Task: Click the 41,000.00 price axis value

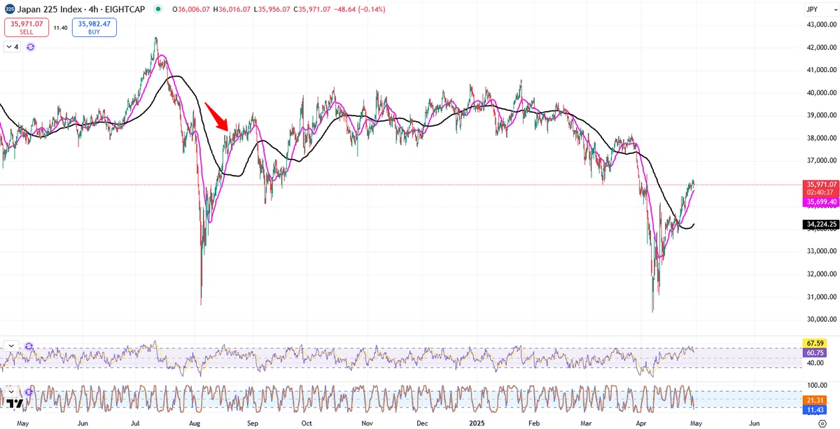Action: point(822,70)
